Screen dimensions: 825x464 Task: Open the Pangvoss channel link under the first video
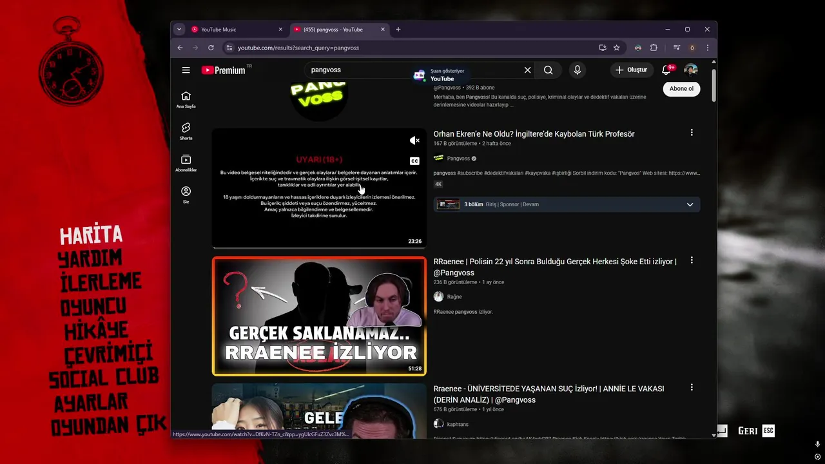(x=458, y=159)
